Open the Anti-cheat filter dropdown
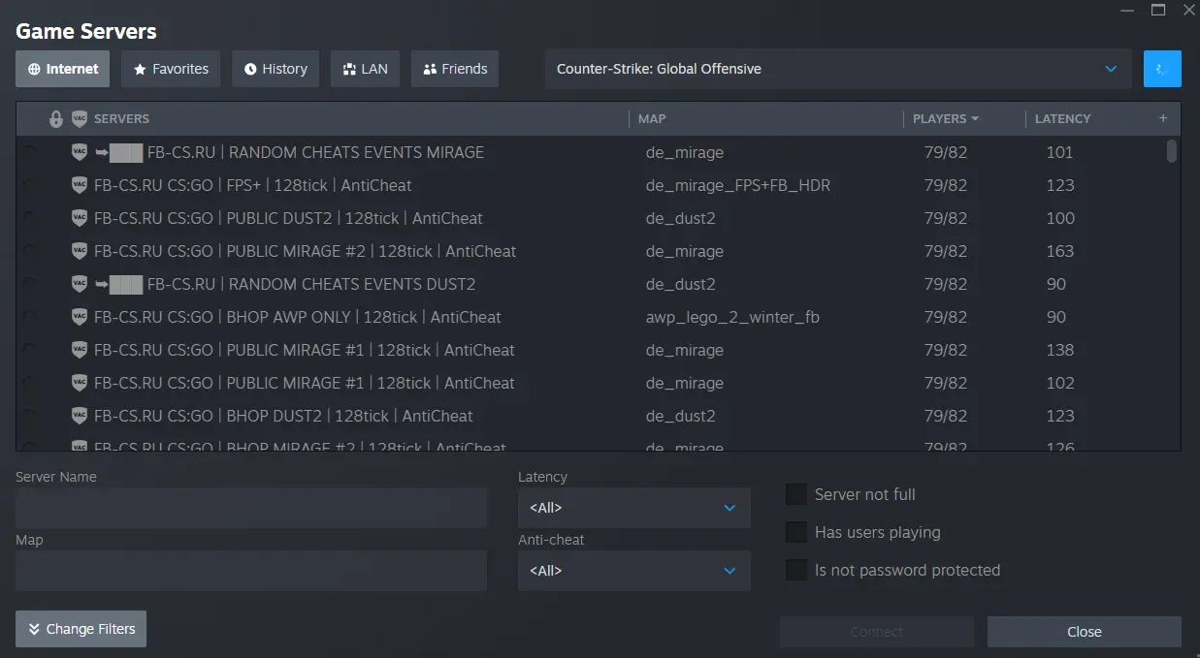Image resolution: width=1200 pixels, height=658 pixels. [634, 571]
